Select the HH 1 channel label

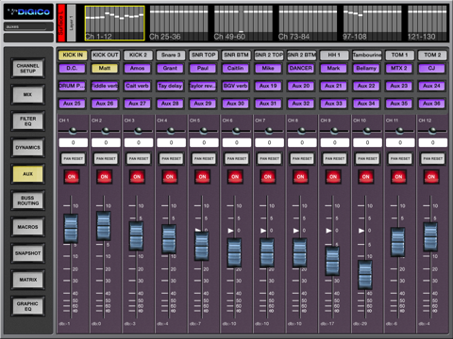(334, 55)
